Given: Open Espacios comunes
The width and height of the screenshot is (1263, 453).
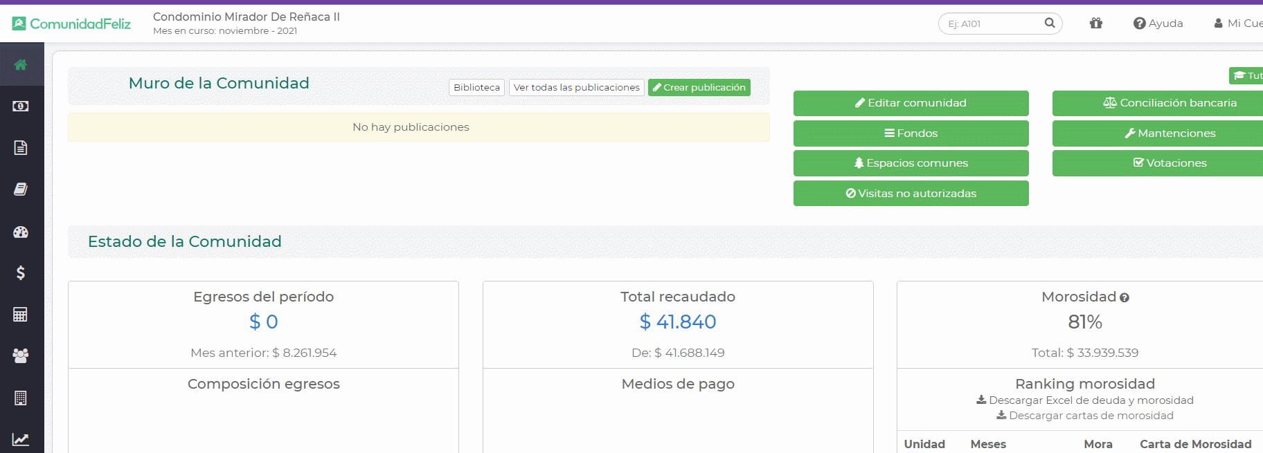Looking at the screenshot, I should tap(911, 163).
